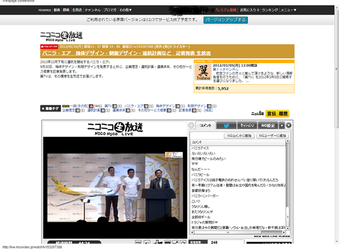Click the バージョンアップする button
339x249 pixels.
[x=225, y=20]
